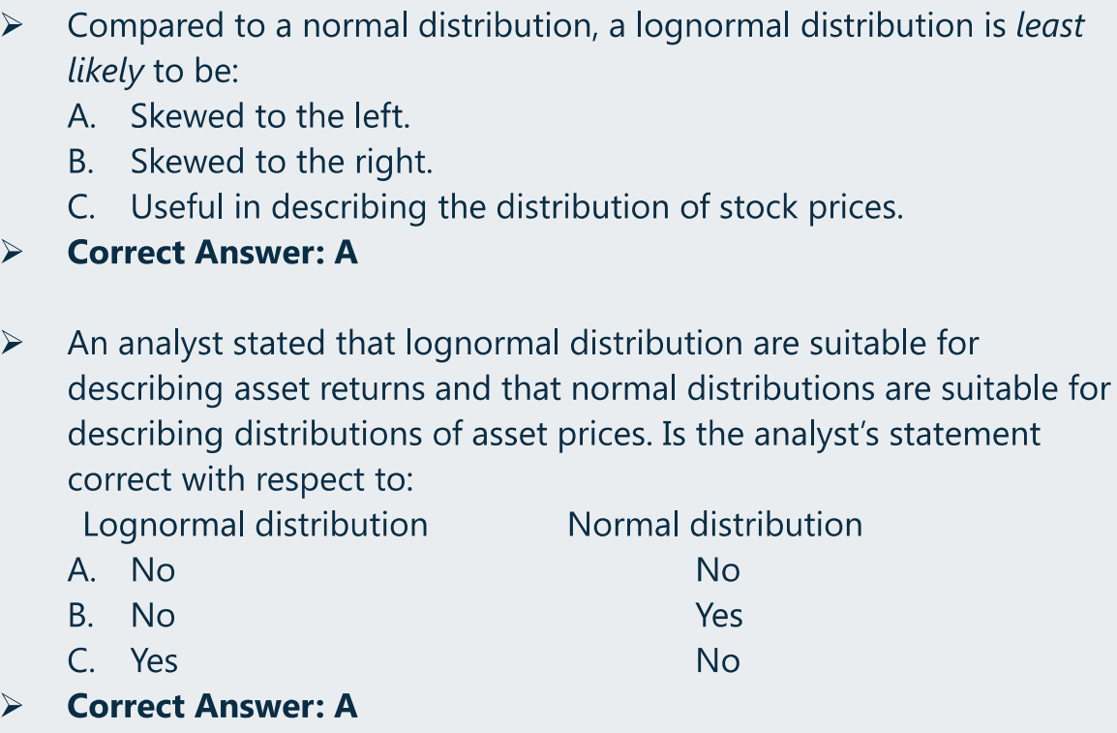Click arrow bullet before 'An analyst stated'

pyautogui.click(x=12, y=344)
